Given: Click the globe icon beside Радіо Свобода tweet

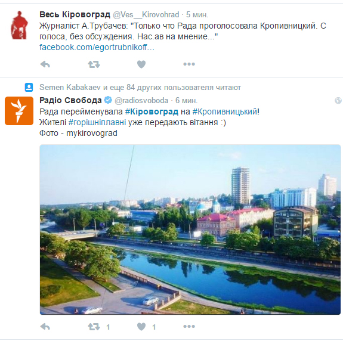Looking at the screenshot, I should 338,100.
